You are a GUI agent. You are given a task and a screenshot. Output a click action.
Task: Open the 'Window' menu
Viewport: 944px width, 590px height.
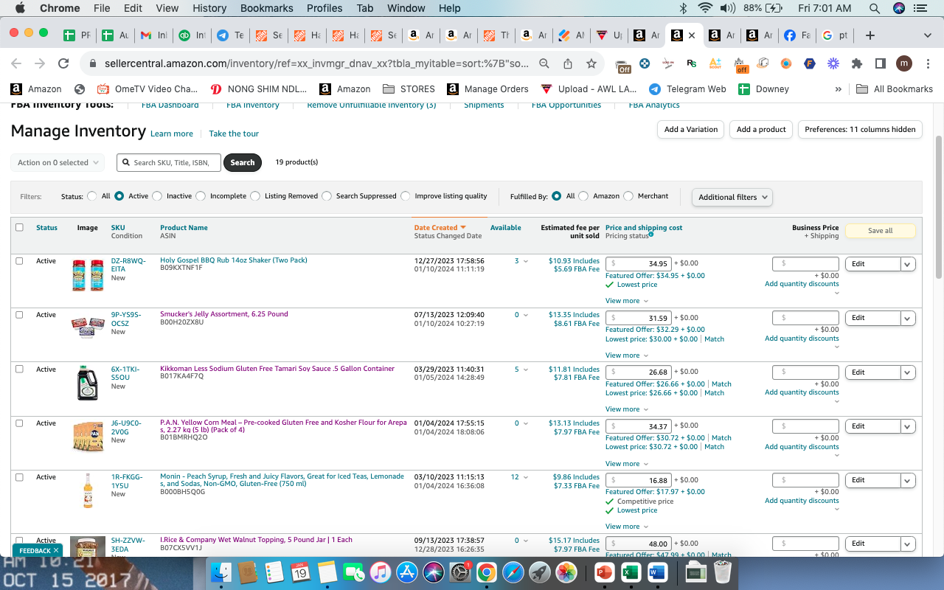406,8
